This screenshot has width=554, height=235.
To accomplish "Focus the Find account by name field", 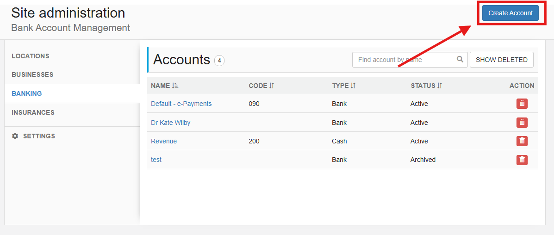I will 410,60.
